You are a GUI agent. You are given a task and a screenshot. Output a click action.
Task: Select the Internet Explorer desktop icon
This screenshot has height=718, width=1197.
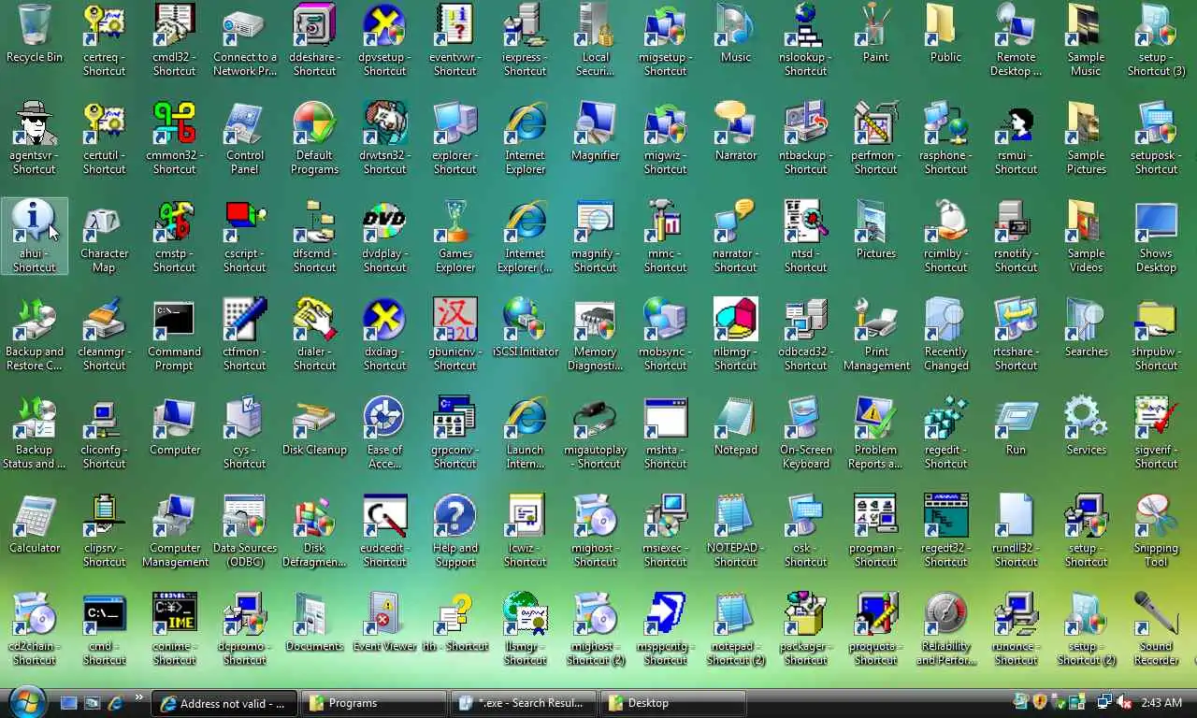pos(526,138)
